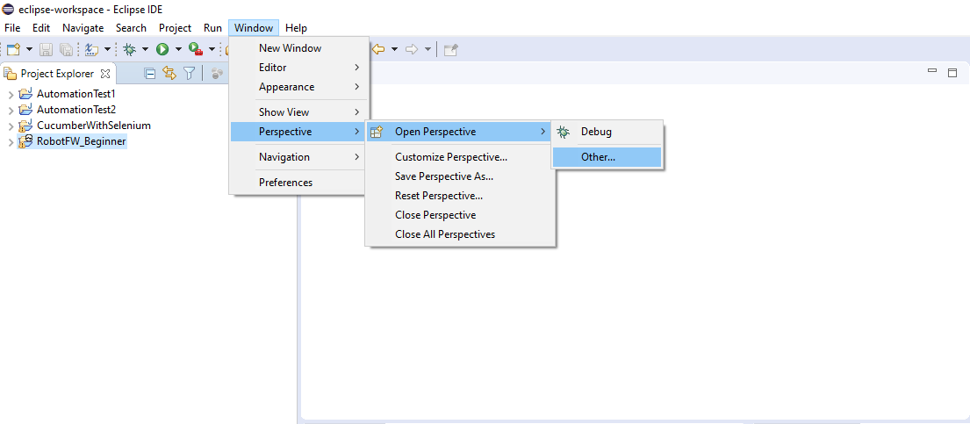The image size is (970, 424).
Task: Click the build/task toolbar icon before the bug
Action: (91, 49)
